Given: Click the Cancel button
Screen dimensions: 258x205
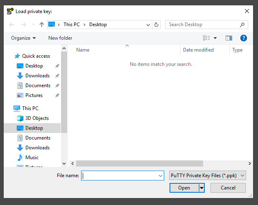Looking at the screenshot, I should [228, 188].
